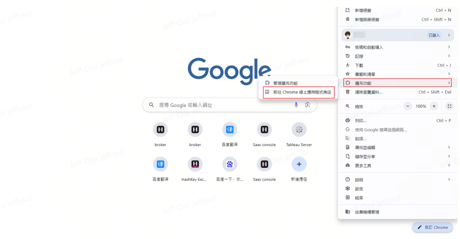This screenshot has height=239, width=460.
Task: Expand the 密碼和自動填入 submenu arrow
Action: 449,47
